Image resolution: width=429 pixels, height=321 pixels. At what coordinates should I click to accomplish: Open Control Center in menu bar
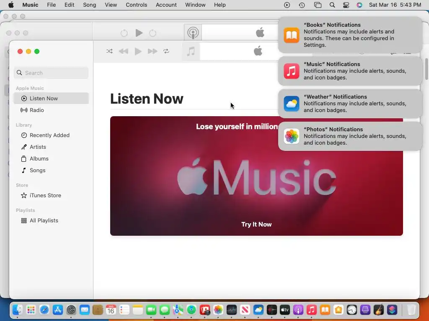[x=346, y=5]
